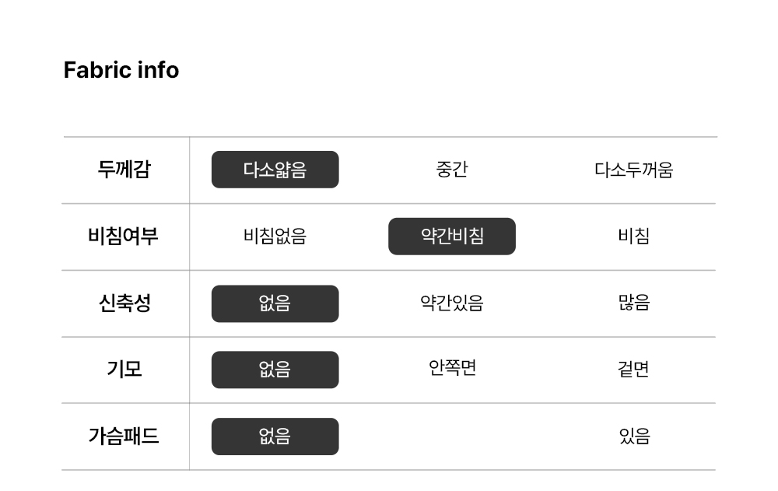Click the 비침여부 row label
Viewport: 778px width, 491px height.
click(x=124, y=237)
